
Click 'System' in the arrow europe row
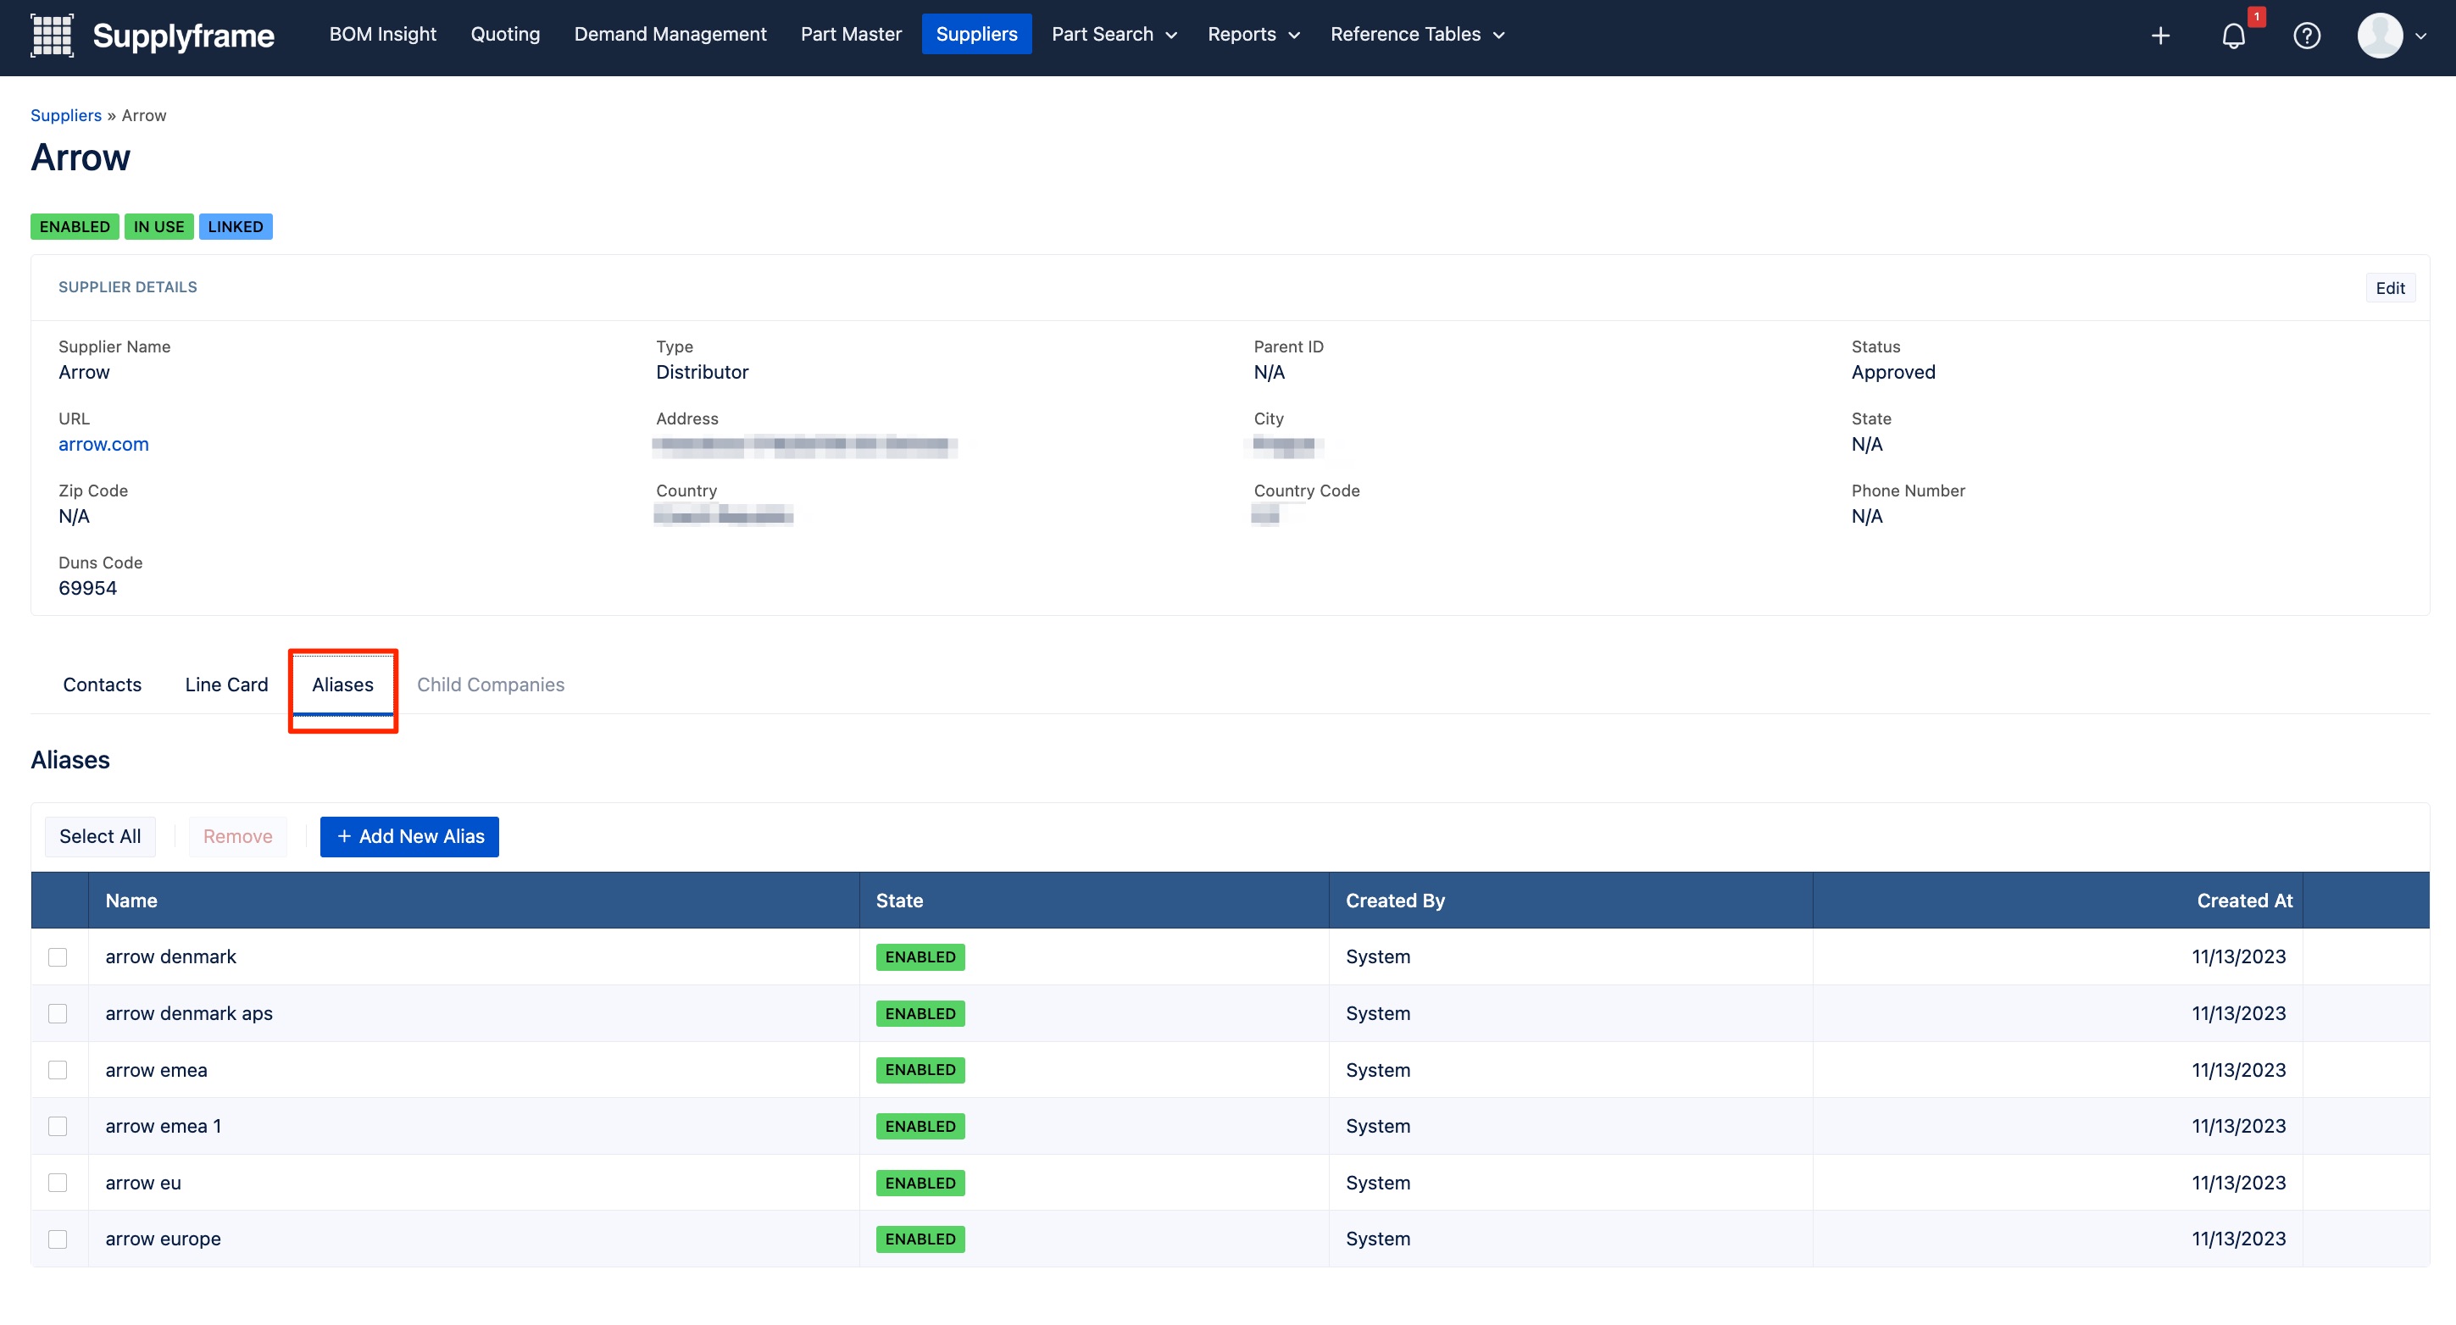pos(1378,1239)
